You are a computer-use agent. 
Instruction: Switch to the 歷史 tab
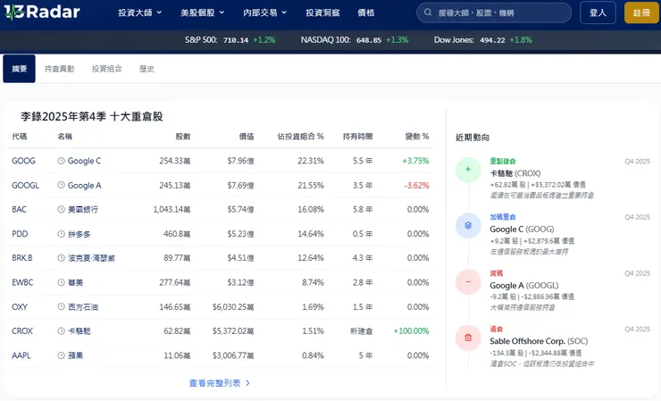(146, 69)
